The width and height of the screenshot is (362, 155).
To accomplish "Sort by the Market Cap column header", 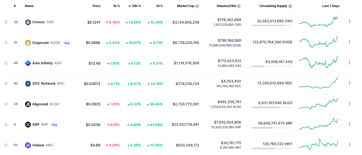I will [185, 6].
